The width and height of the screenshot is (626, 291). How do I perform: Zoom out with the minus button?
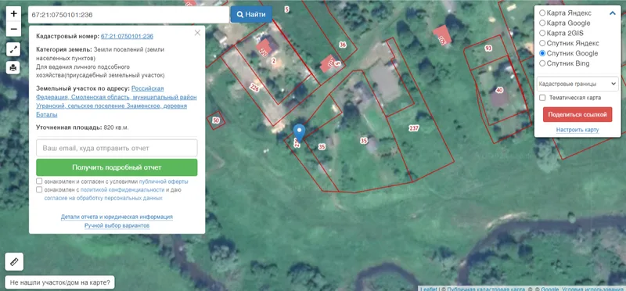pos(13,29)
